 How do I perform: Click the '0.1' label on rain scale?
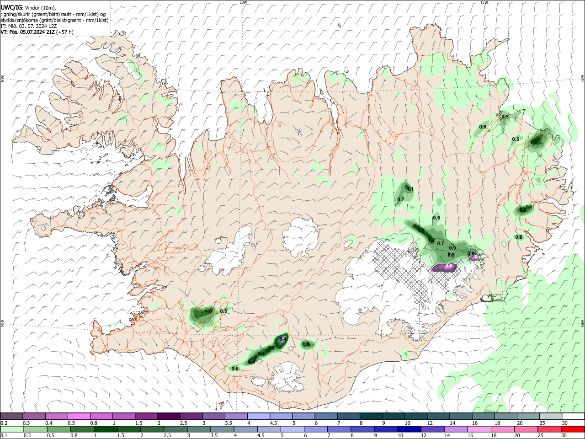[x=4, y=436]
